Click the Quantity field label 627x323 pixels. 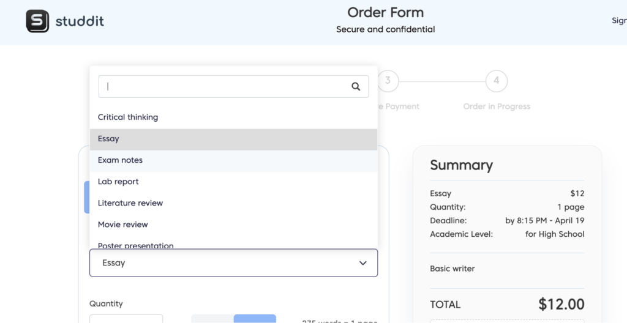pyautogui.click(x=106, y=304)
